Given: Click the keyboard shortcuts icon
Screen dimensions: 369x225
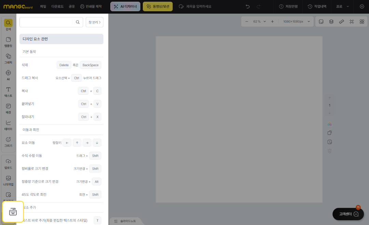Looking at the screenshot, I should pyautogui.click(x=13, y=212).
